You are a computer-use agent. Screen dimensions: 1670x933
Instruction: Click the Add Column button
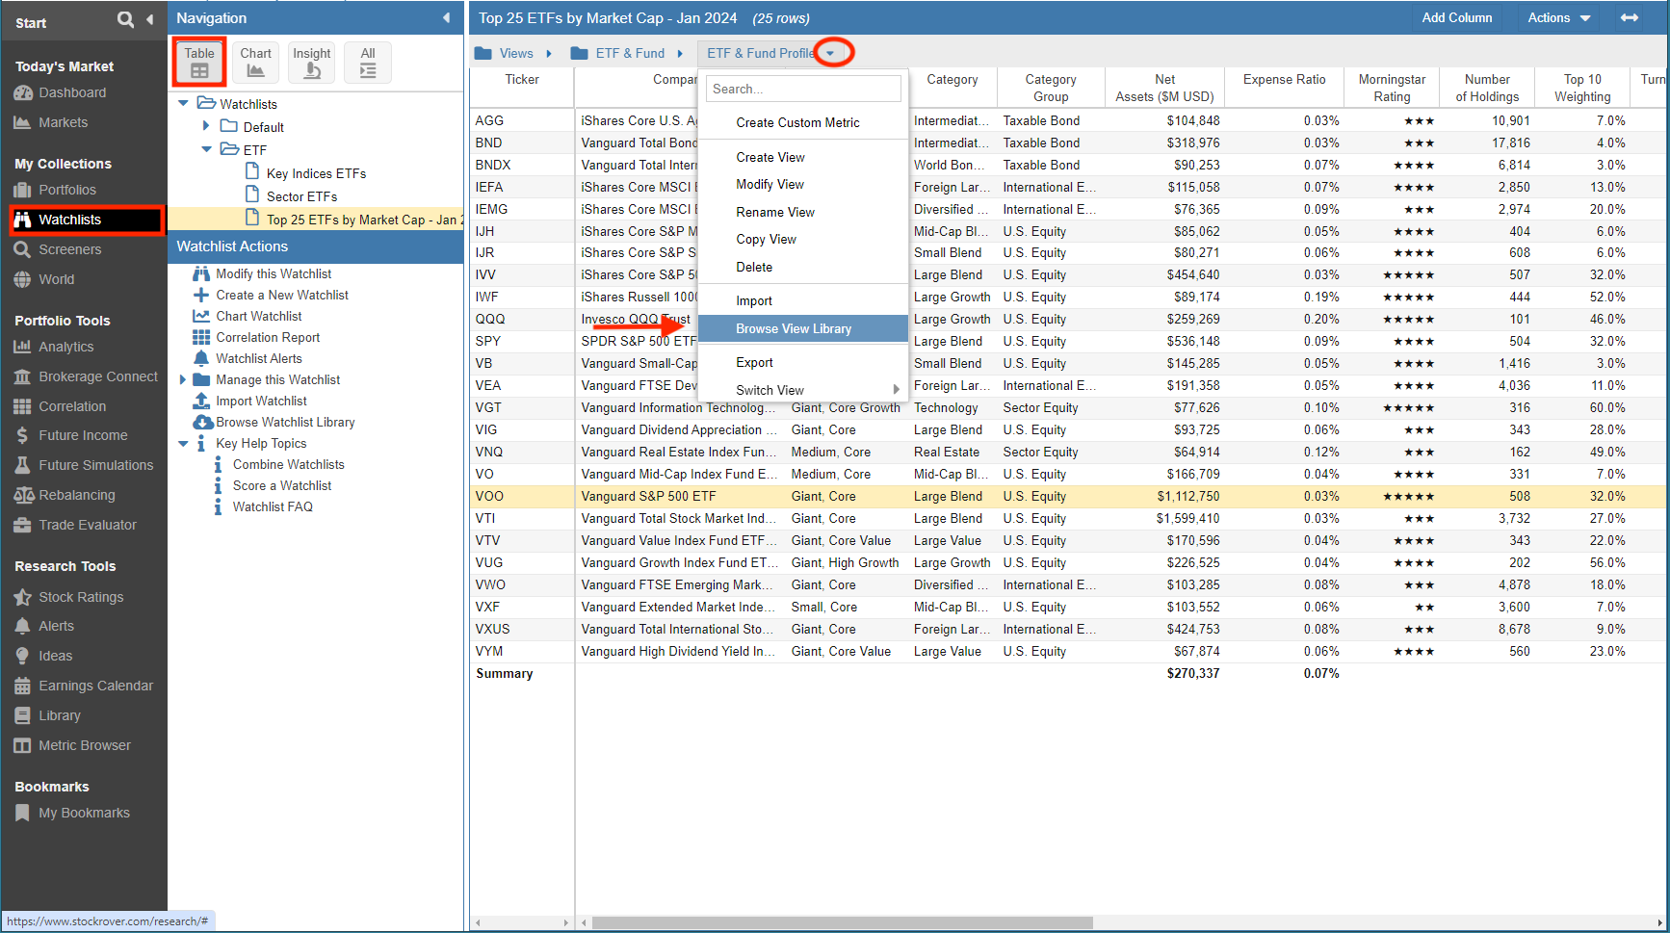click(x=1456, y=18)
